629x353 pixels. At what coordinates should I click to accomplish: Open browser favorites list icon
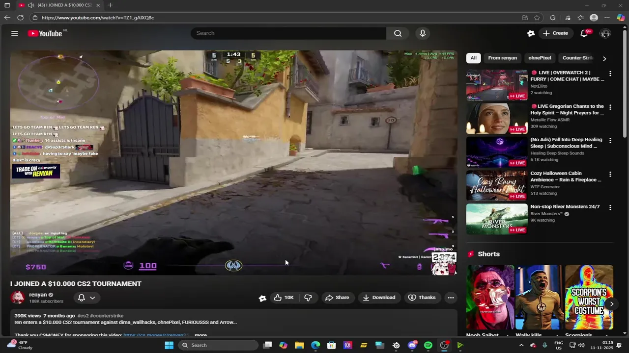pyautogui.click(x=580, y=18)
